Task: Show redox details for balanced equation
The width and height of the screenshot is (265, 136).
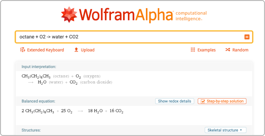Action: 175,101
